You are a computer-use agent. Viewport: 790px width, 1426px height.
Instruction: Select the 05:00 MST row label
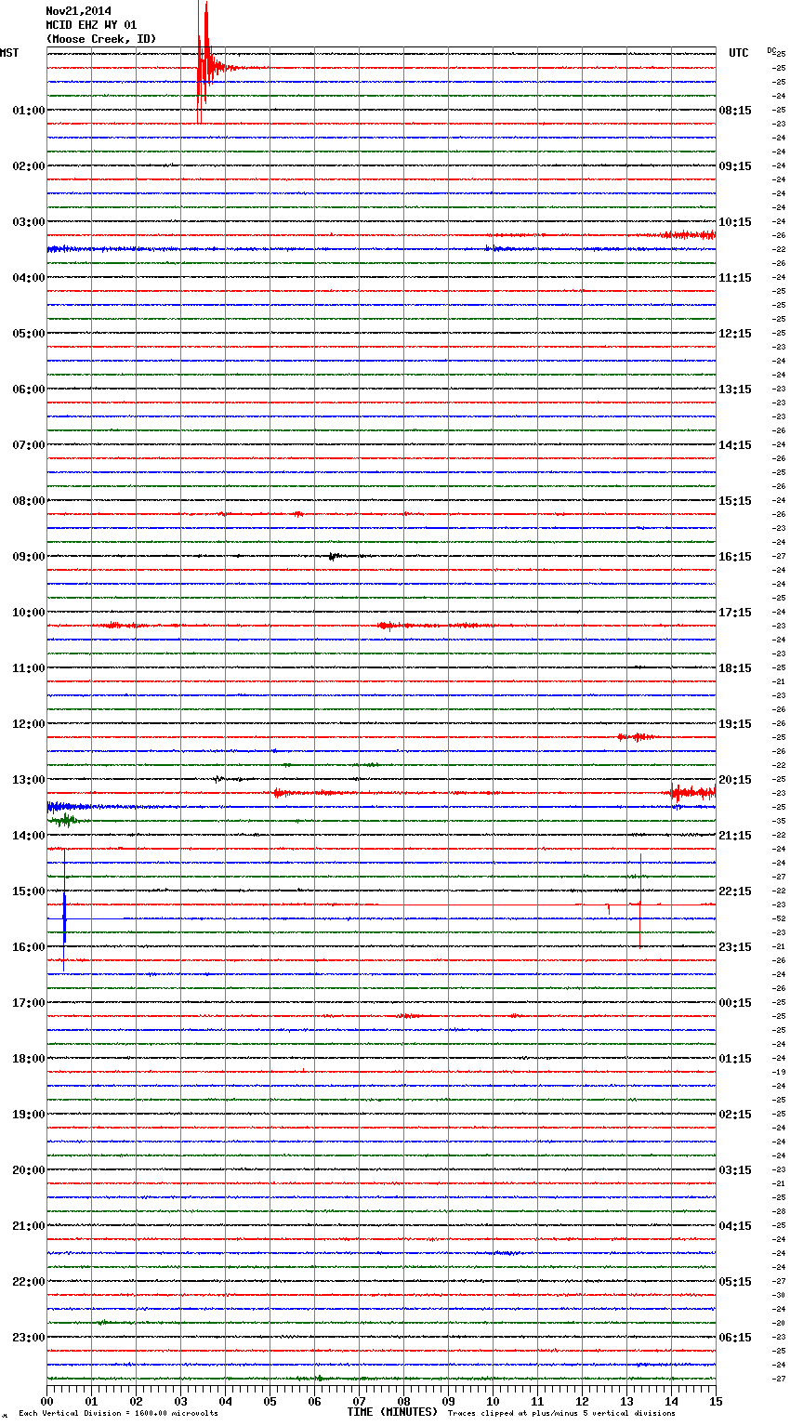point(28,333)
